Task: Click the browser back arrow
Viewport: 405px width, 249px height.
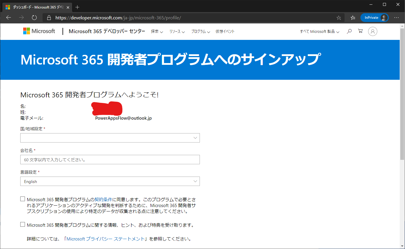Action: [x=9, y=18]
